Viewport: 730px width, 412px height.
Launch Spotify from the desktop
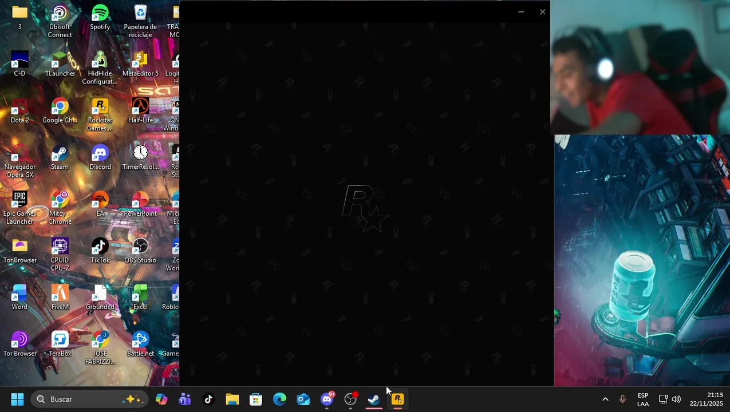point(100,17)
